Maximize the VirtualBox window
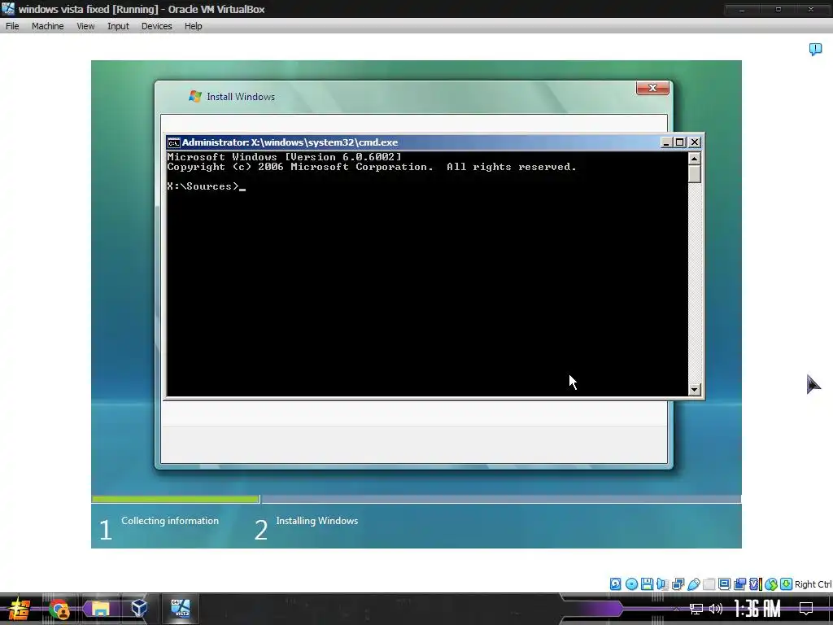833x625 pixels. pos(778,9)
